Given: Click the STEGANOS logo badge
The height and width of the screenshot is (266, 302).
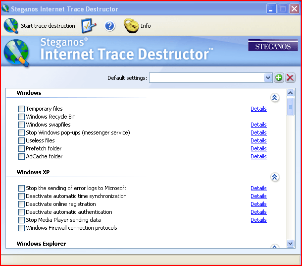Looking at the screenshot, I should pyautogui.click(x=273, y=45).
